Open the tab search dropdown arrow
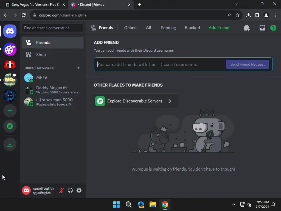 pos(237,4)
